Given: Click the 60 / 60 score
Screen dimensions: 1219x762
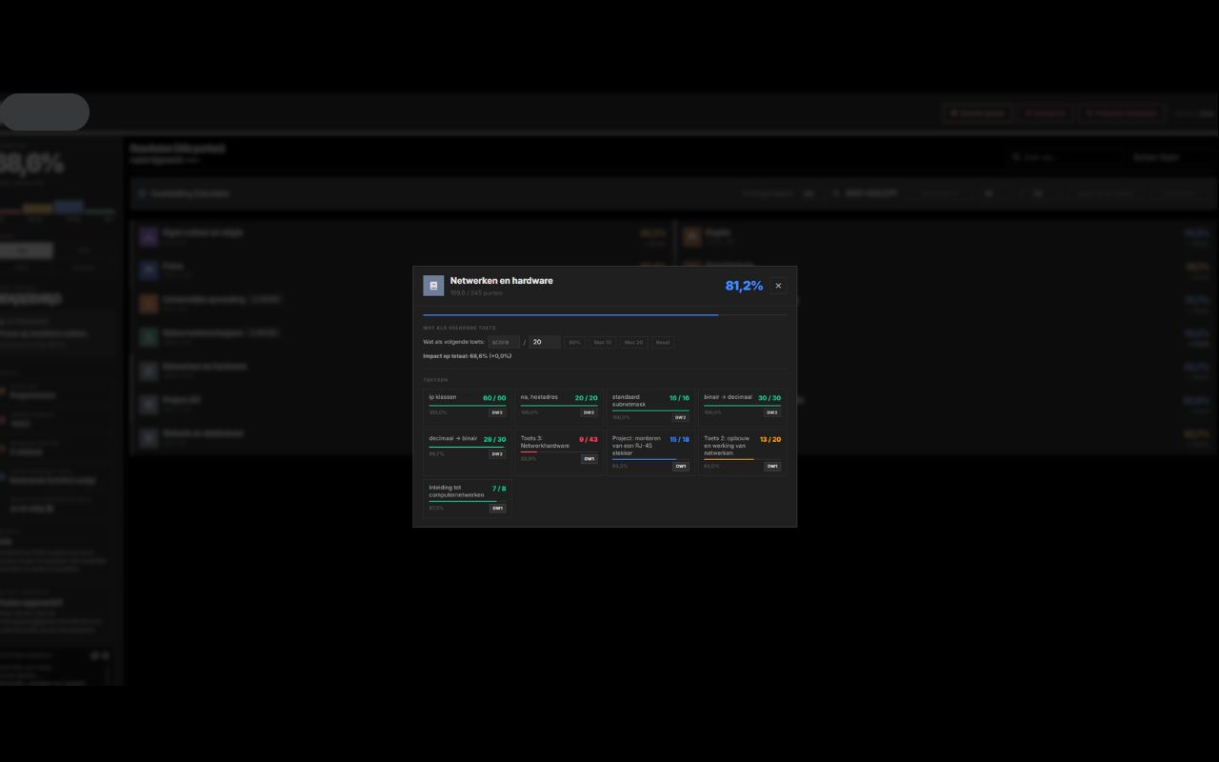Looking at the screenshot, I should tap(494, 398).
